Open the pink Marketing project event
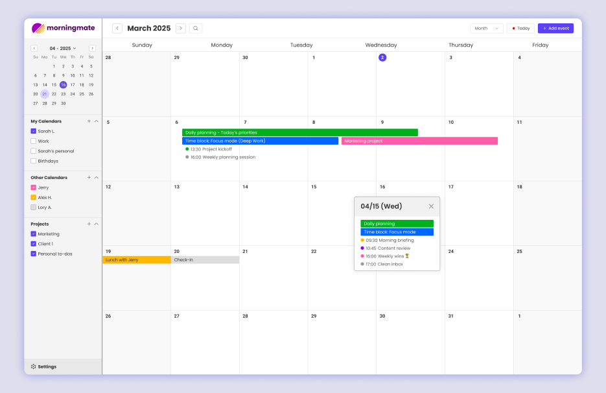 (x=419, y=141)
